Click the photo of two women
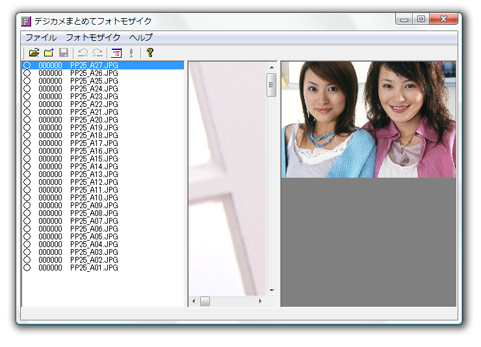 click(368, 119)
